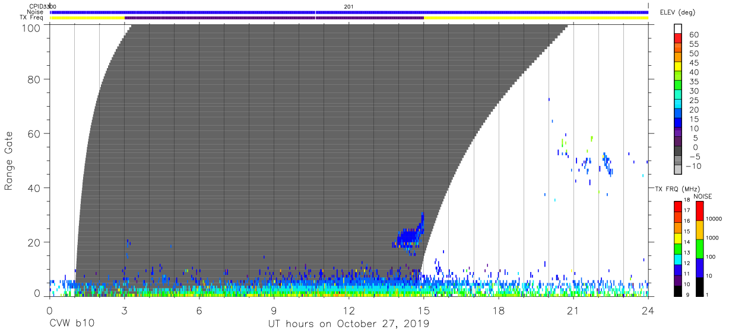The width and height of the screenshot is (729, 336).
Task: Click the "Noise" row label at the top
Action: 36,12
